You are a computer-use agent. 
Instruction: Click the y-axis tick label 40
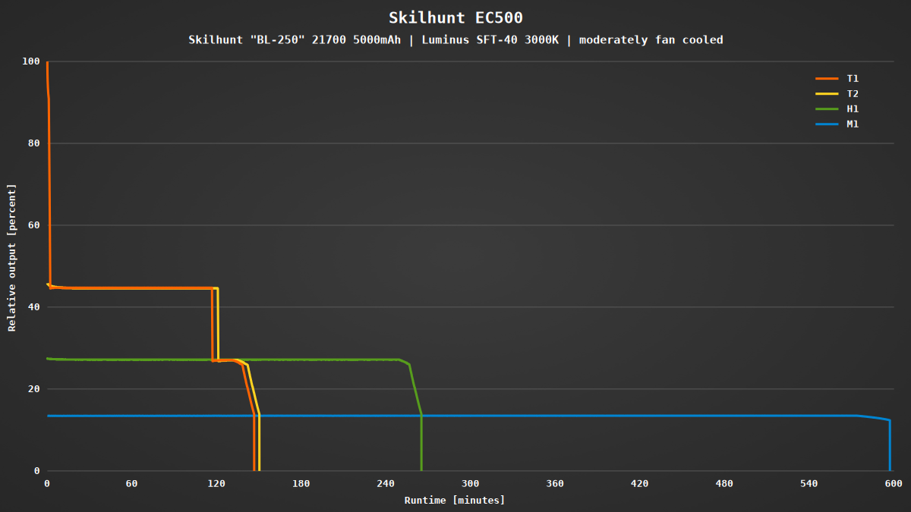click(35, 307)
